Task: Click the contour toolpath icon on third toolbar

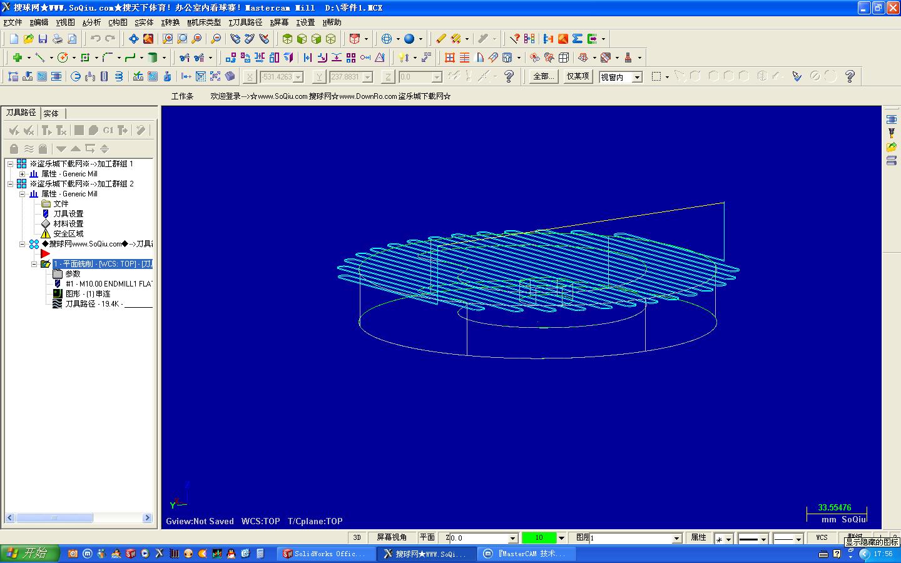Action: [x=13, y=76]
